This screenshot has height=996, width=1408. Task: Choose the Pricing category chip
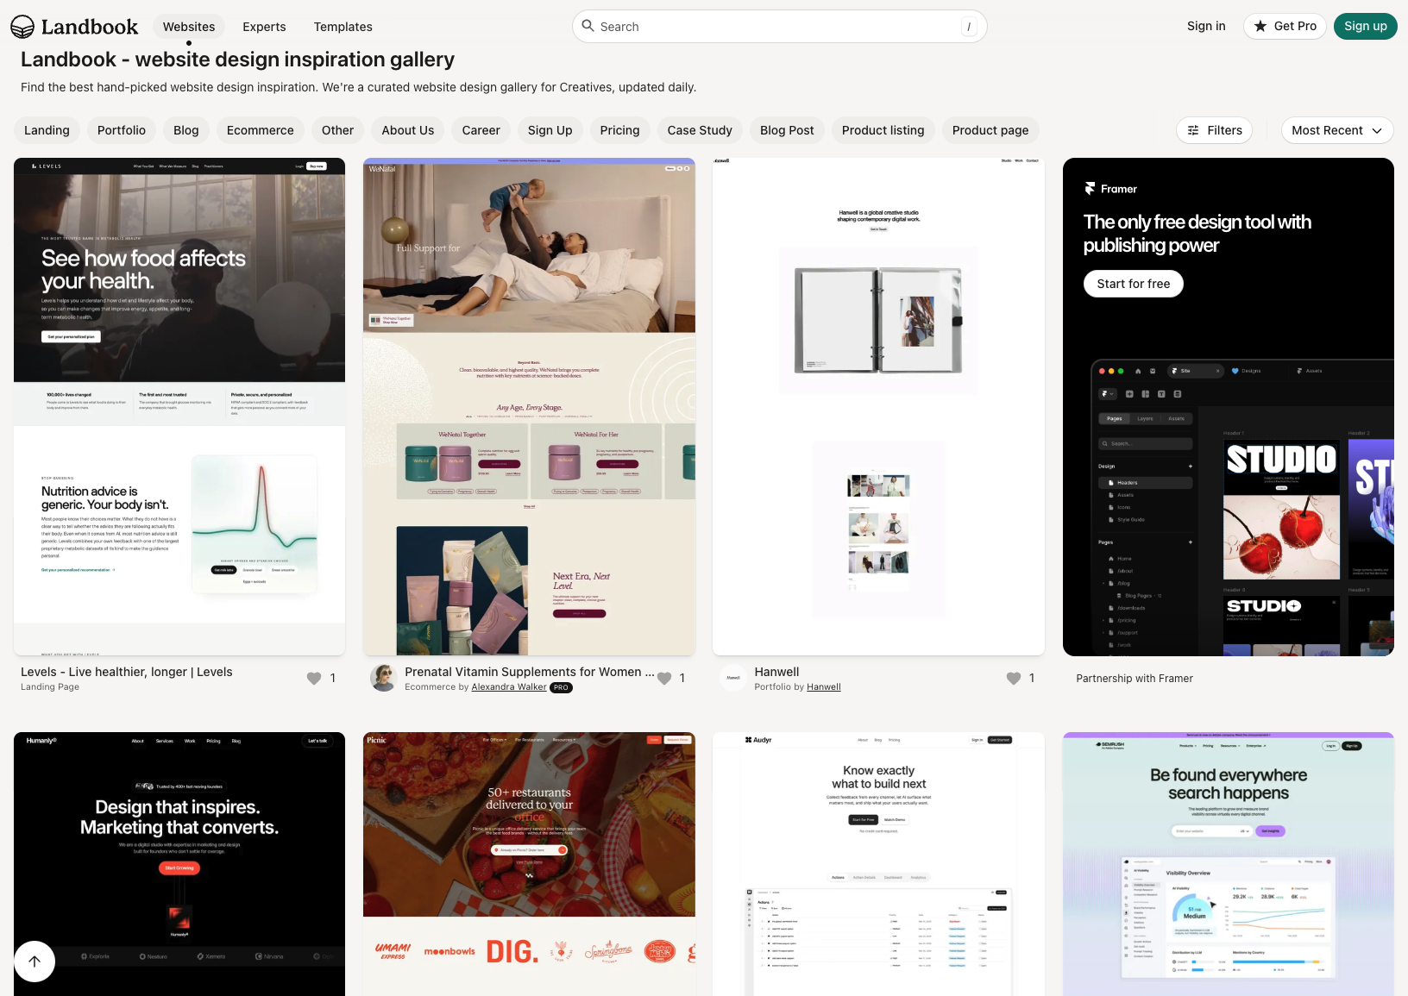point(620,130)
